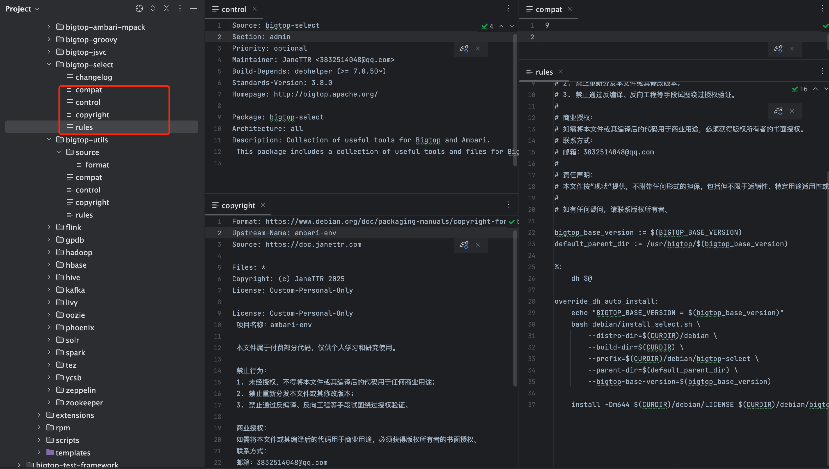This screenshot has height=469, width=829.
Task: Click 'override_dh_auto_install:' line in rules
Action: click(x=606, y=301)
